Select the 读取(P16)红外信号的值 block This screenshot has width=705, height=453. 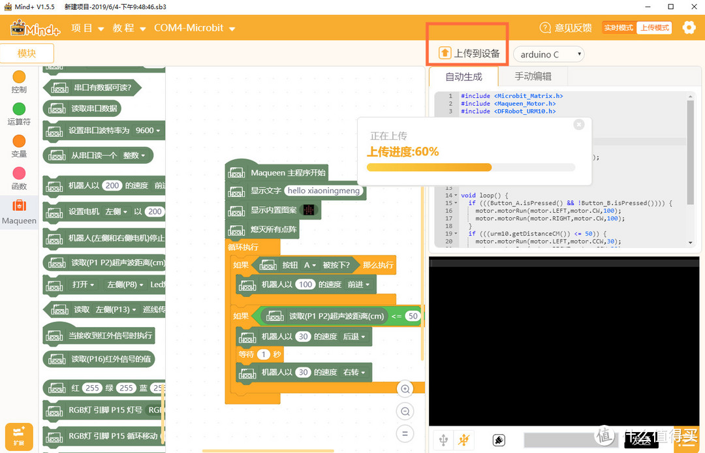tap(99, 358)
